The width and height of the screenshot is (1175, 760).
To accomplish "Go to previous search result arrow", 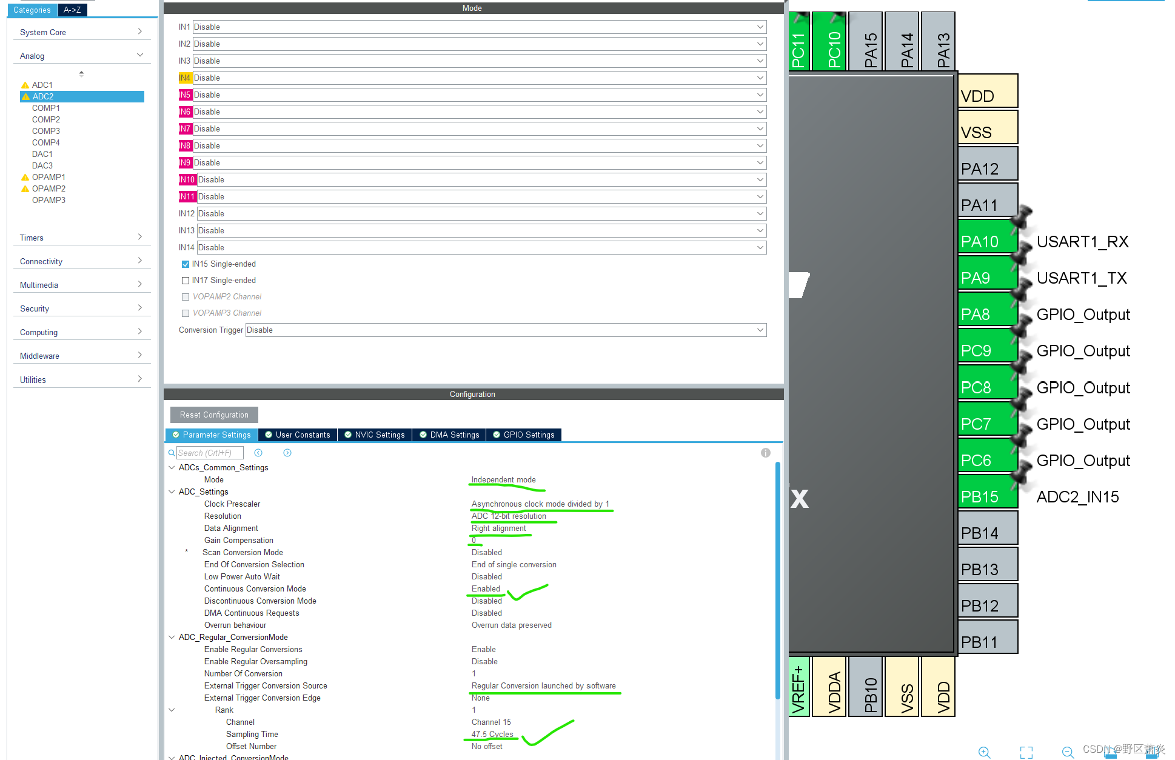I will 258,453.
